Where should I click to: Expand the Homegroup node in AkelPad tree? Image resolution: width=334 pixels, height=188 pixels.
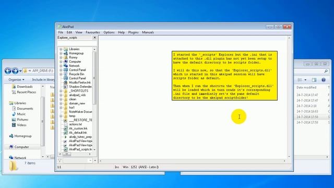point(61,53)
